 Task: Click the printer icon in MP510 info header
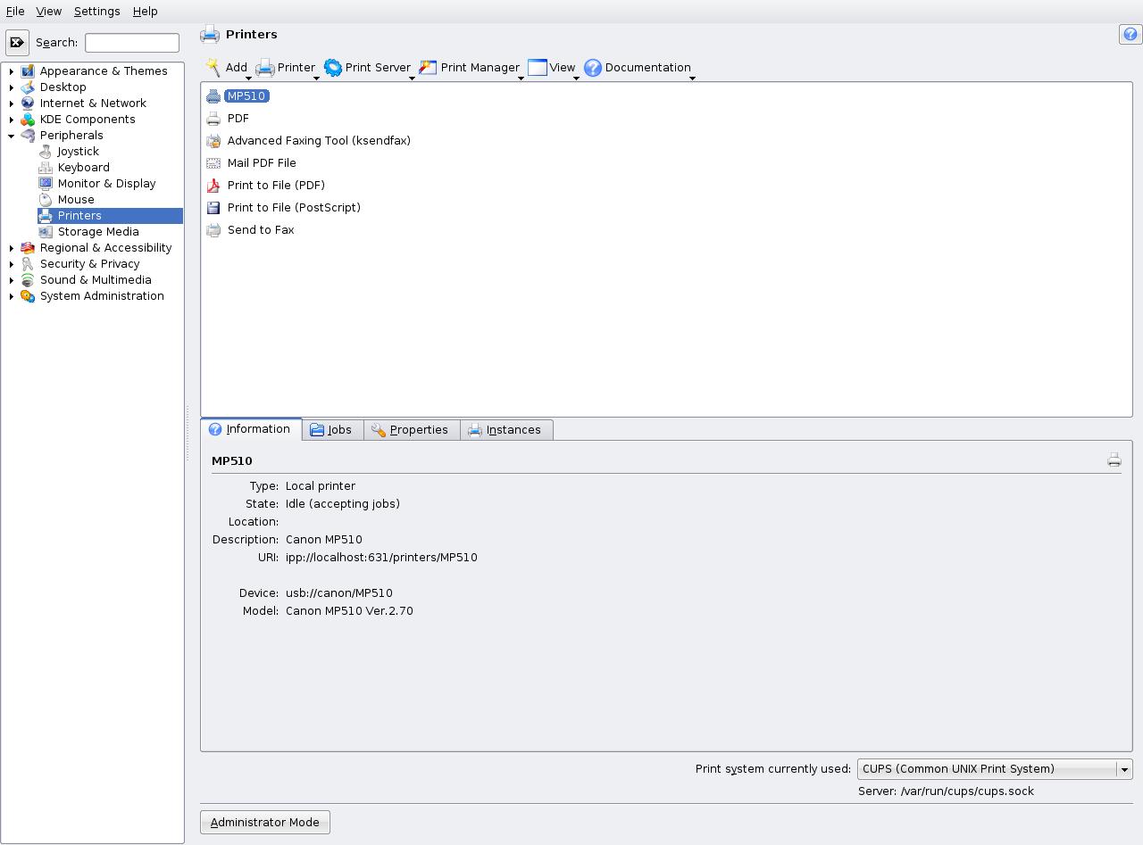pos(1114,460)
